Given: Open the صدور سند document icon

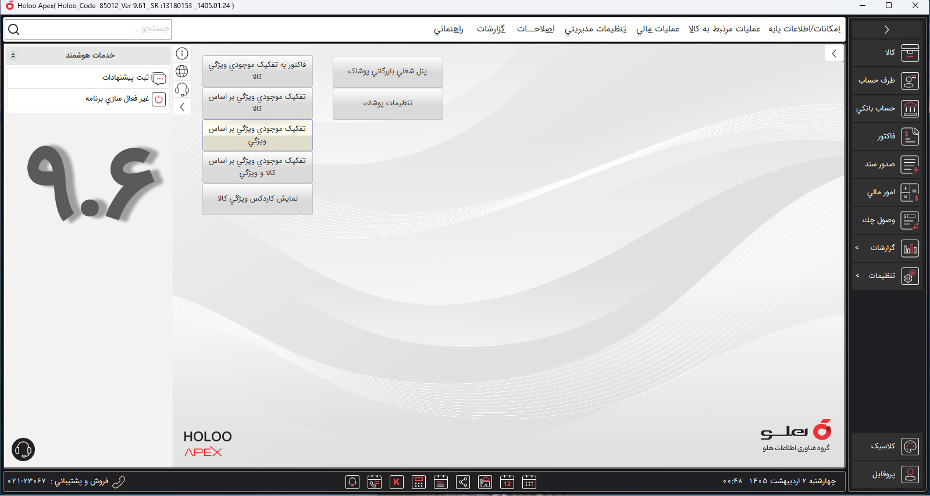Looking at the screenshot, I should tap(910, 165).
